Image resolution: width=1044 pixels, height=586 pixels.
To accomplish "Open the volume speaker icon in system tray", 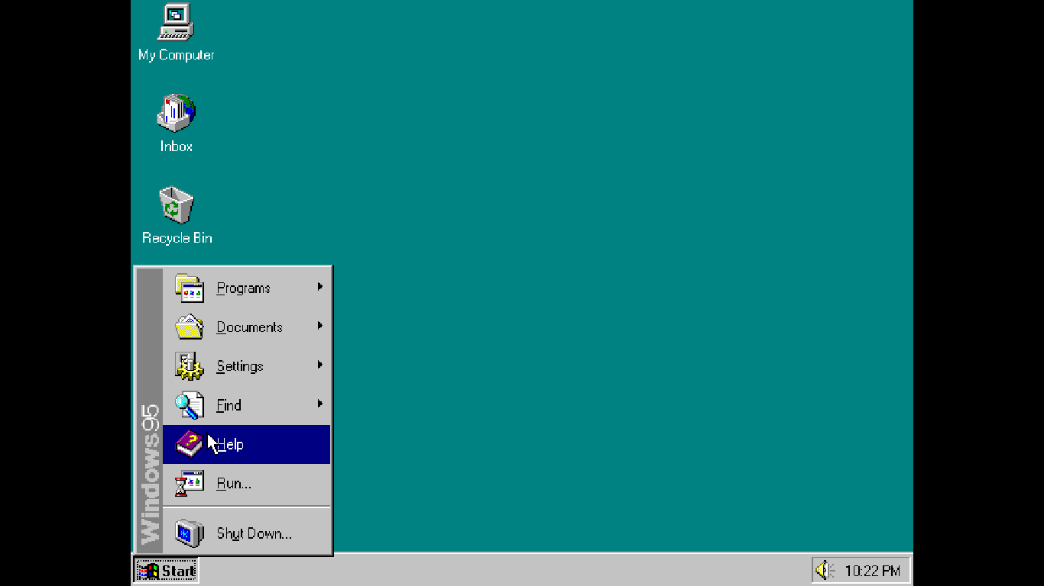I will pos(824,570).
